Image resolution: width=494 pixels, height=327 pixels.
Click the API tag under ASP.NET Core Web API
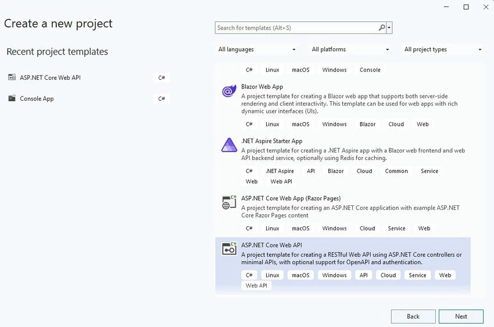pos(364,275)
